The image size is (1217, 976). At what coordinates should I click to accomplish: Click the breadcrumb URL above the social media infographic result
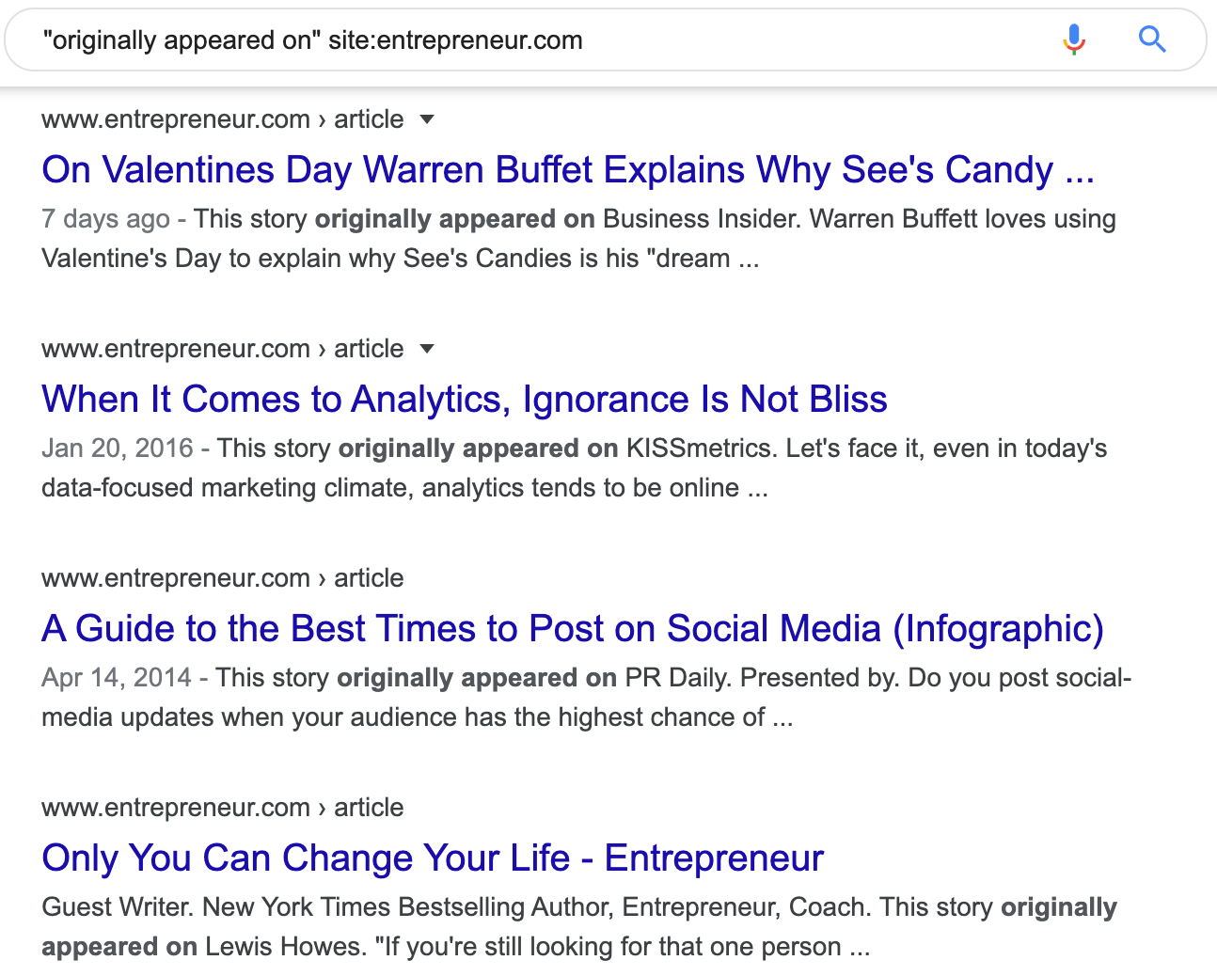[175, 577]
